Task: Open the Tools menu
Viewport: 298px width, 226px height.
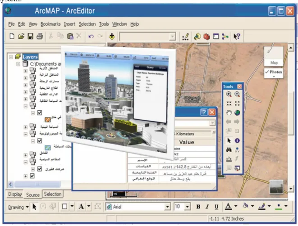Action: click(104, 24)
